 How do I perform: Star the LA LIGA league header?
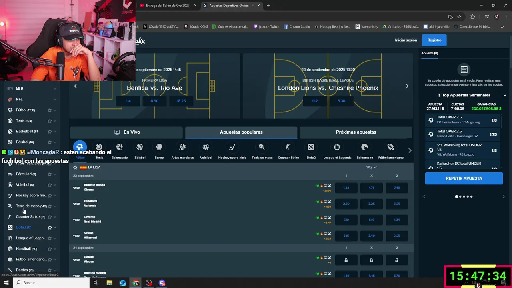click(75, 168)
